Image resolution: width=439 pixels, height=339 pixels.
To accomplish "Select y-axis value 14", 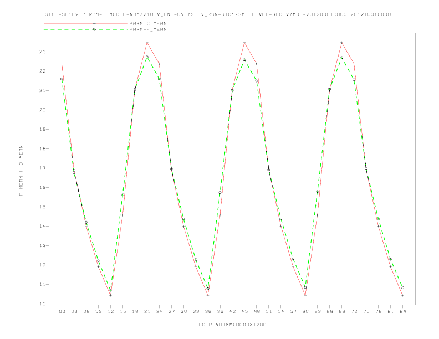I will click(43, 227).
